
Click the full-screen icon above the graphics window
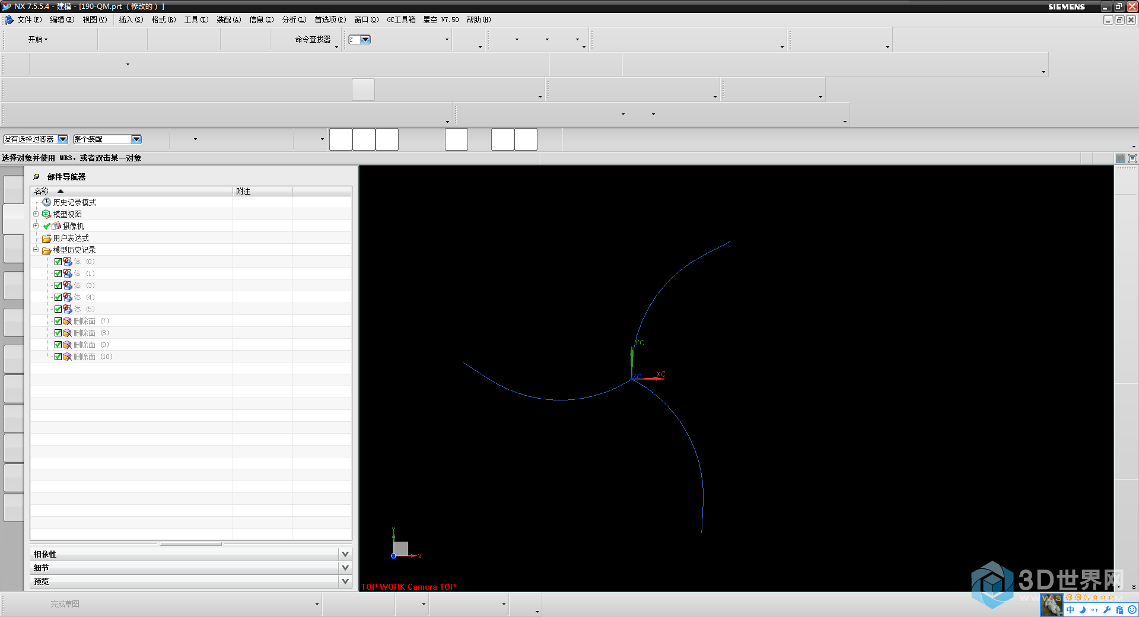1132,158
